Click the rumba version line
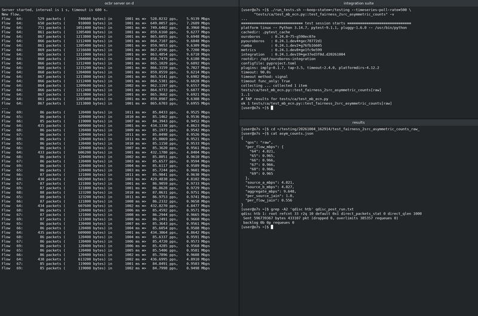The image size is (478, 316). pyautogui.click(x=281, y=45)
